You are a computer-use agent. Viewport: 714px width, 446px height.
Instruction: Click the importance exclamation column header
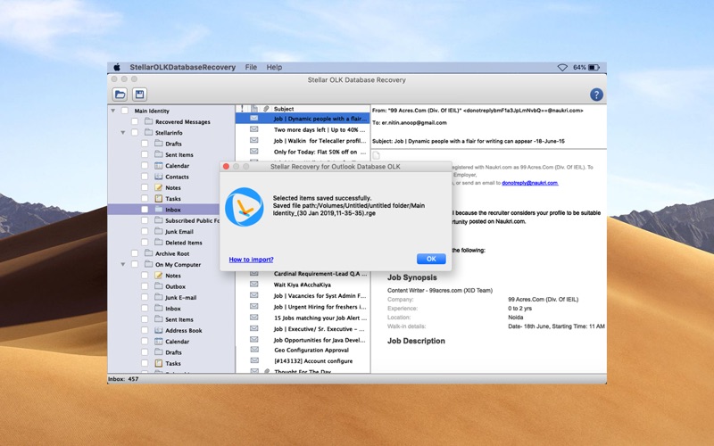click(242, 109)
